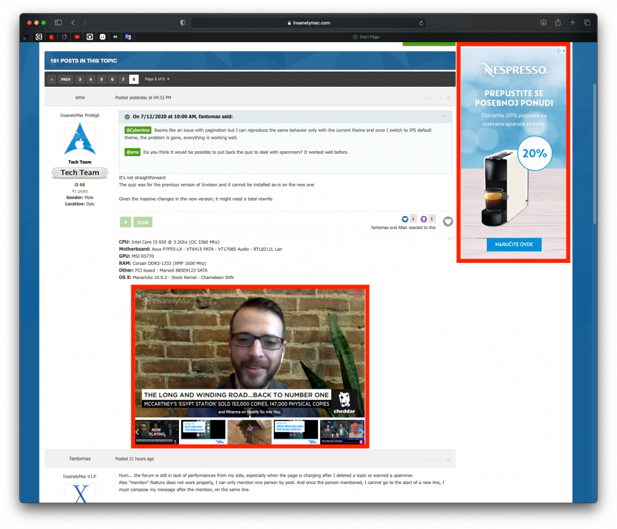Hide smx's signature with small x
Image resolution: width=617 pixels, height=529 pixels.
click(449, 238)
